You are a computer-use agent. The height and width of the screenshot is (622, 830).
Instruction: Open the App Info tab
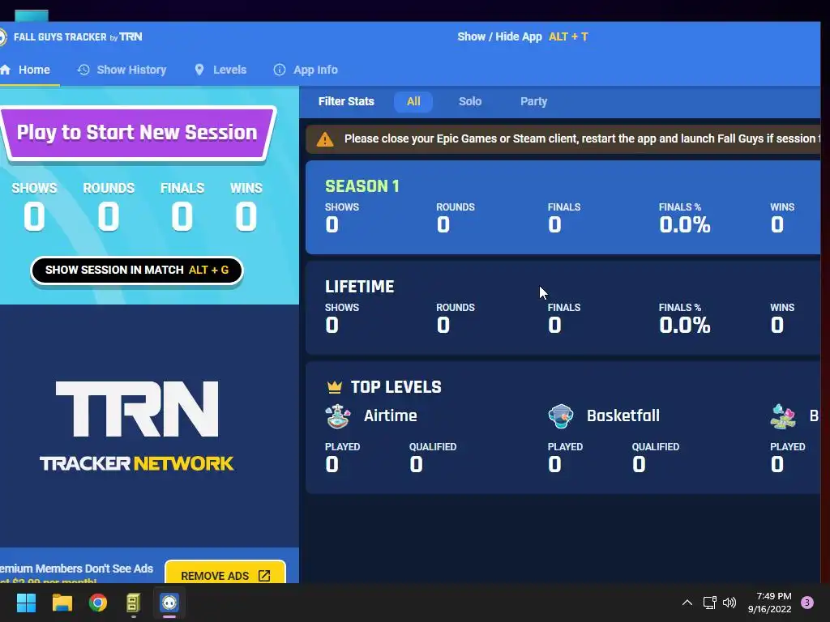pyautogui.click(x=306, y=70)
